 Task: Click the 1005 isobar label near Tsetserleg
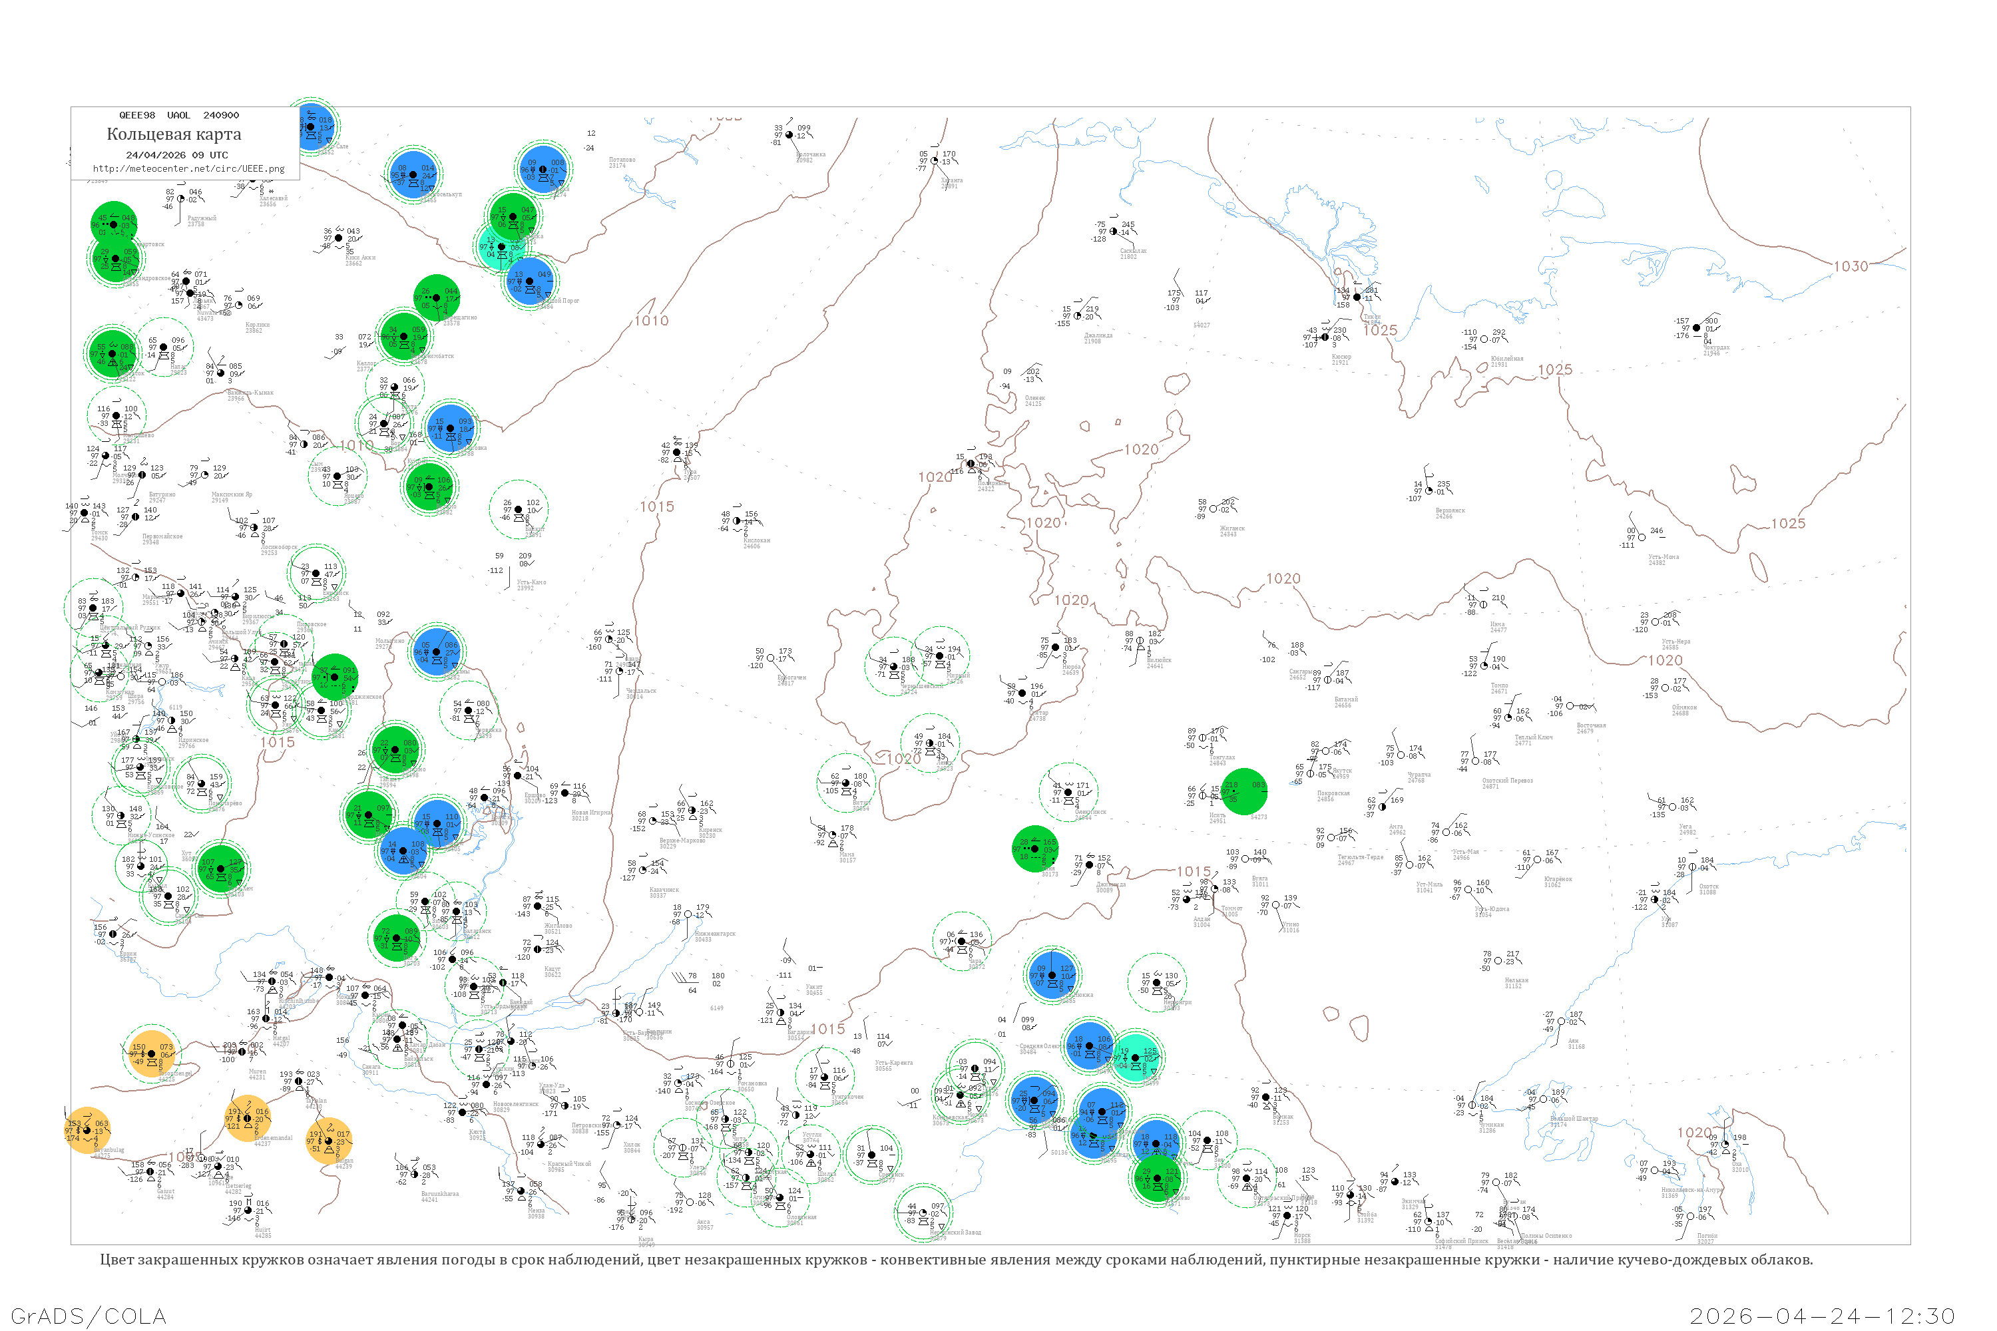coord(185,1157)
